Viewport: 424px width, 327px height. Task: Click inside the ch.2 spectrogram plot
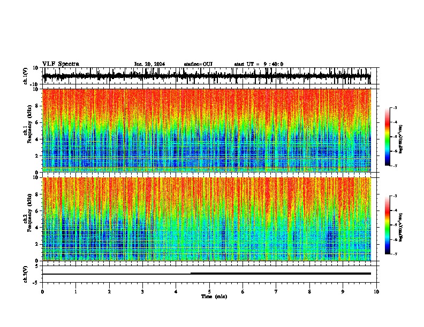pyautogui.click(x=207, y=219)
